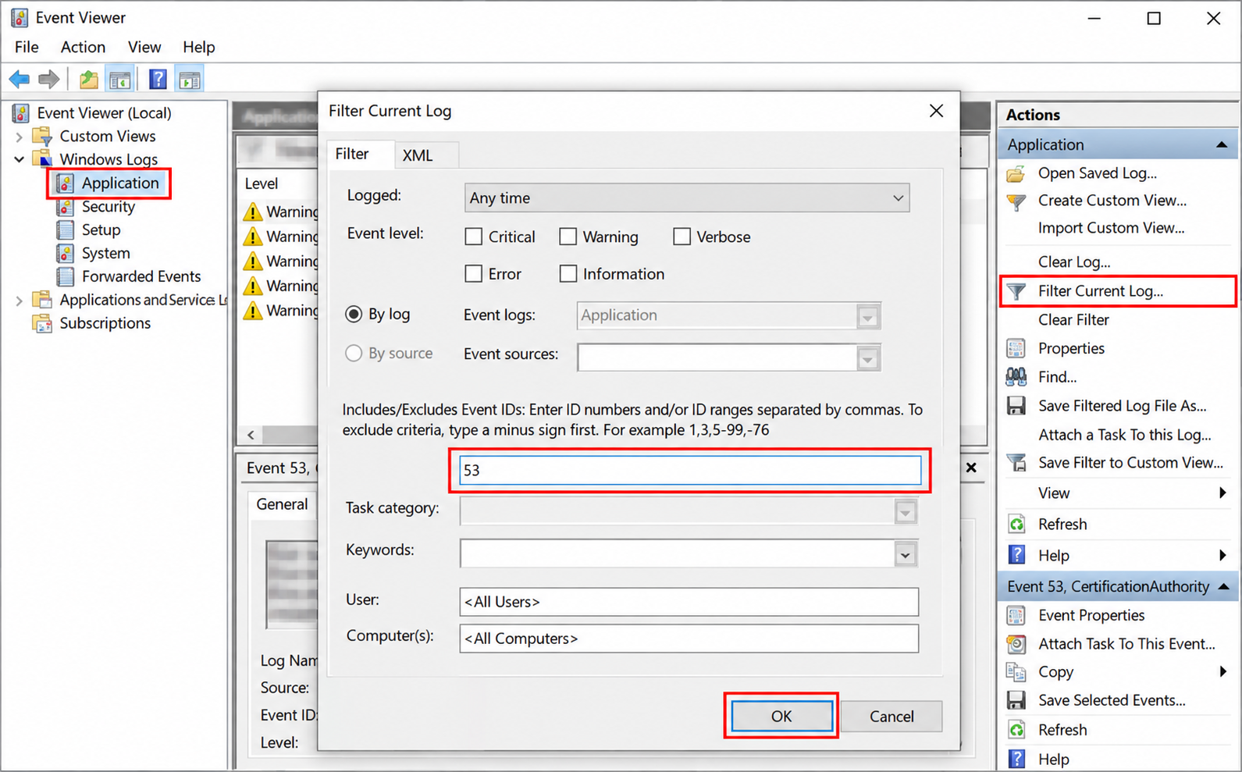Collapse the Windows Logs tree node

point(20,159)
